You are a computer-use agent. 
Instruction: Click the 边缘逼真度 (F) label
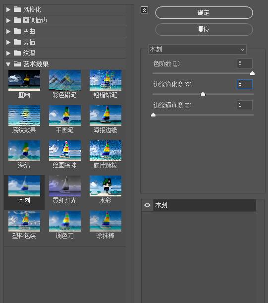click(172, 105)
